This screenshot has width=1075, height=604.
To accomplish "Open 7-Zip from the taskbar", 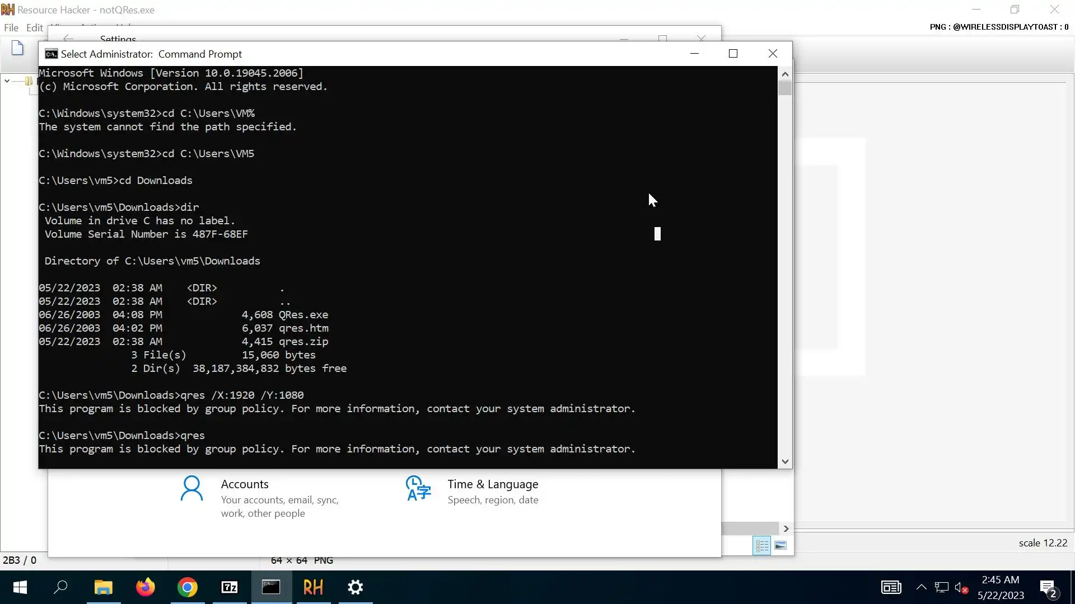I will [x=230, y=587].
